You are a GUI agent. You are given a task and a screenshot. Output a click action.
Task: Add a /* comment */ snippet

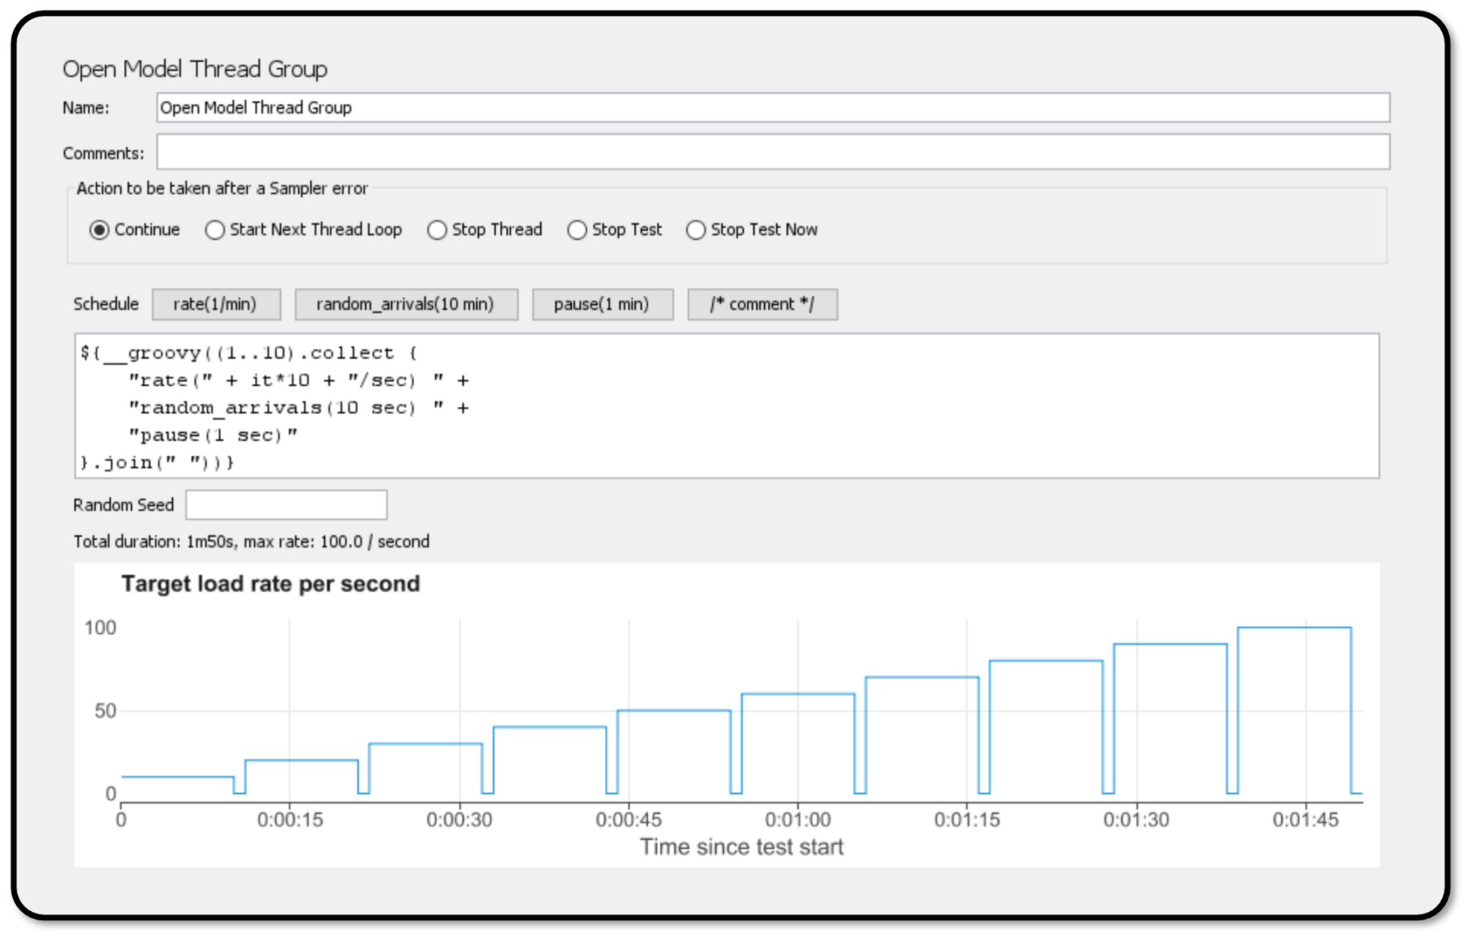[763, 304]
